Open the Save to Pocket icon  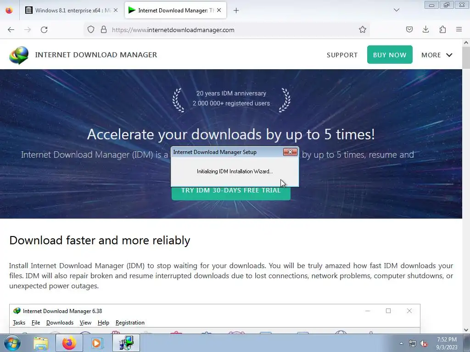click(409, 29)
